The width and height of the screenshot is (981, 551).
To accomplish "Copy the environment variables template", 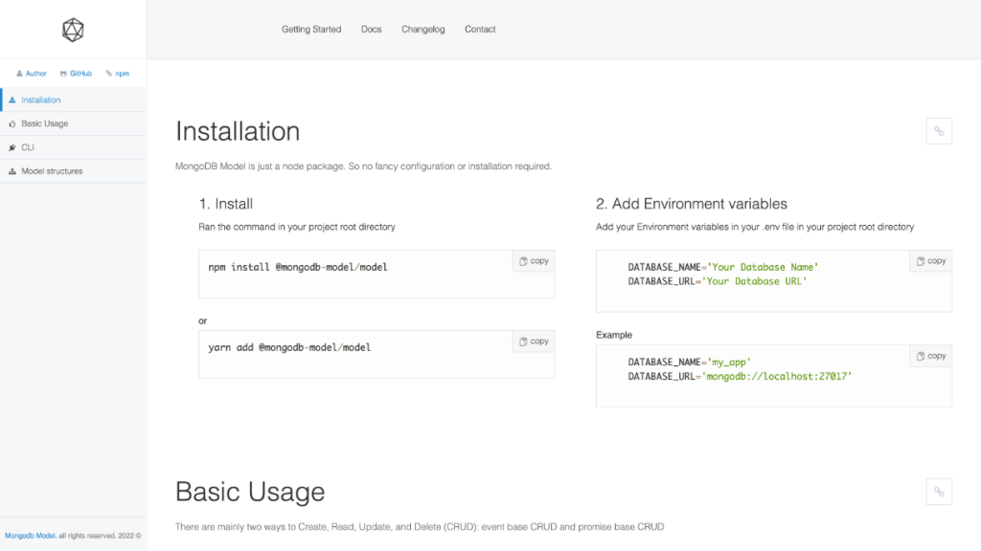I will click(931, 261).
